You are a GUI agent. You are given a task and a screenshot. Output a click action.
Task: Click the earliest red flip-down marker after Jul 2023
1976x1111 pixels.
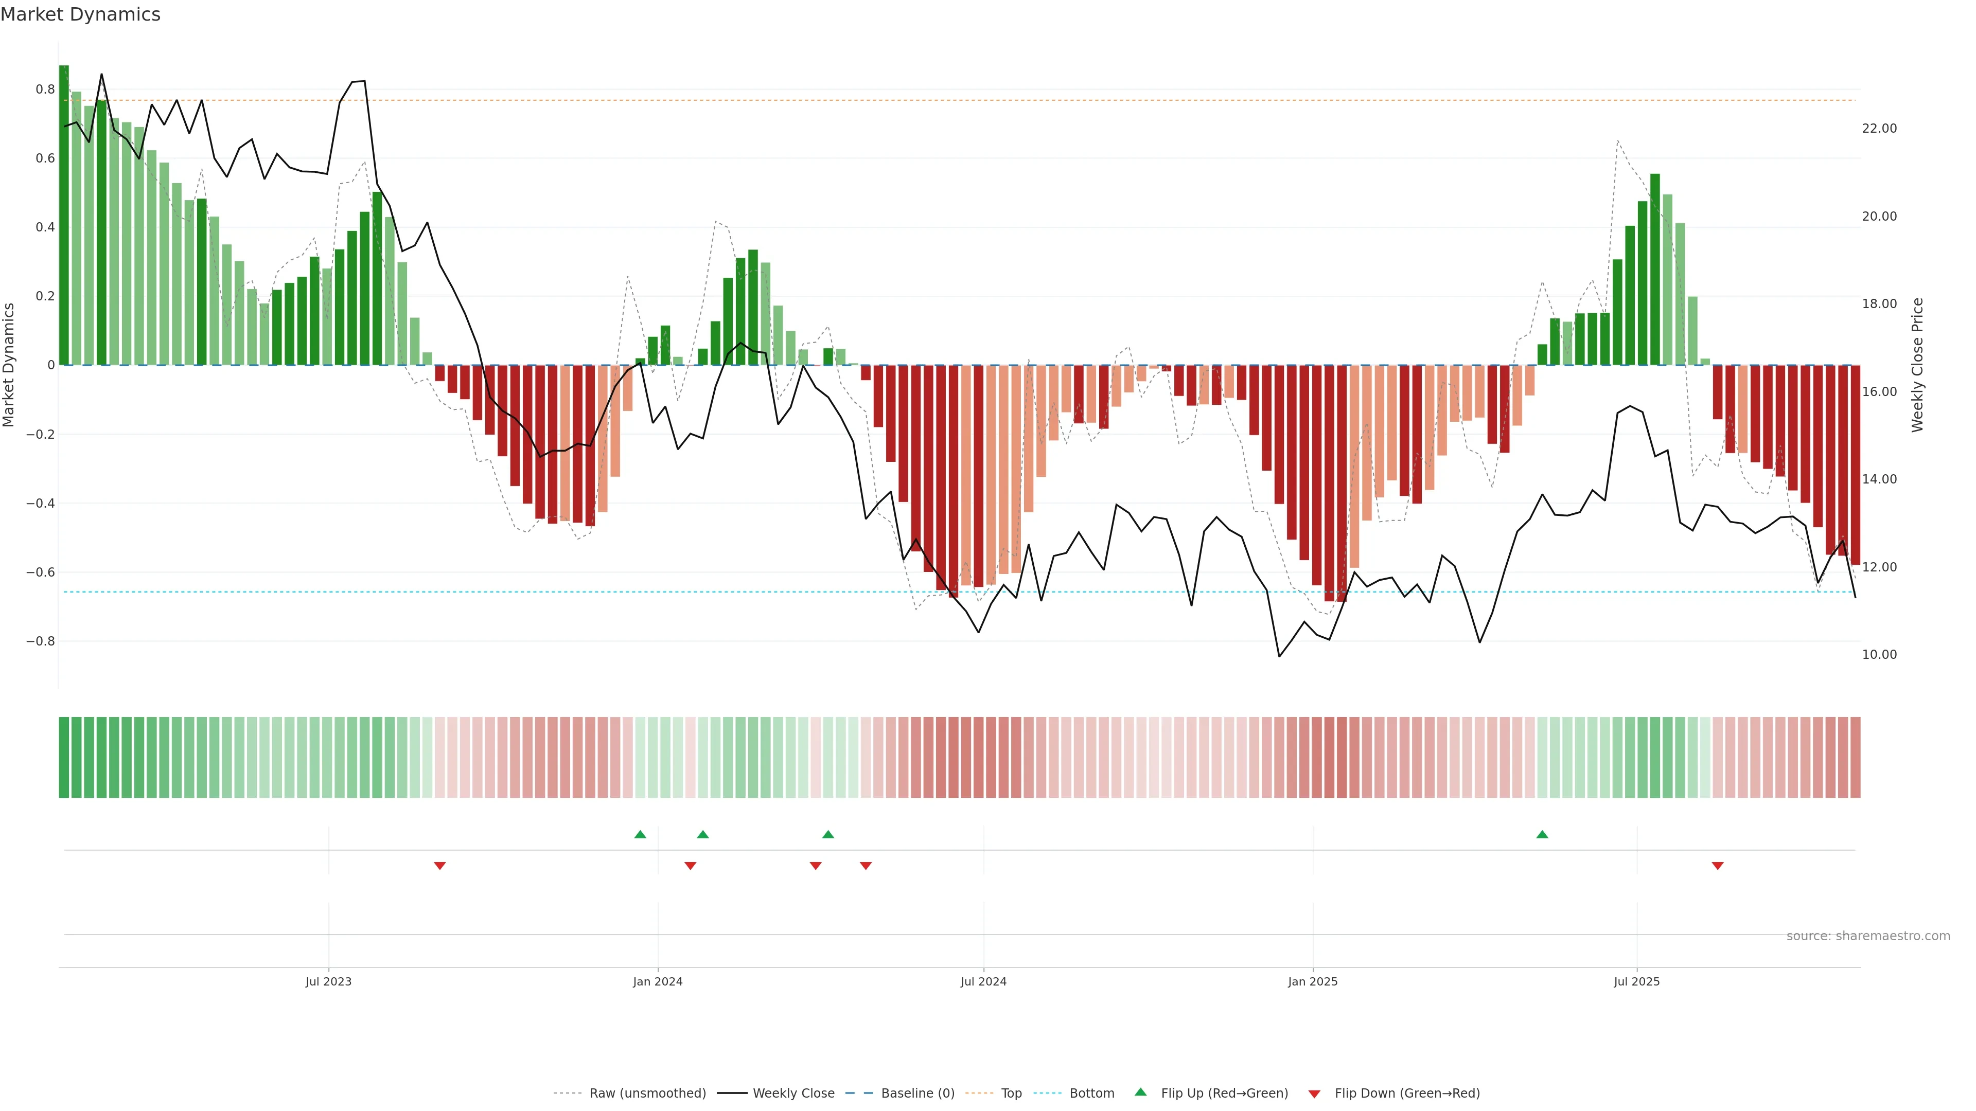pyautogui.click(x=439, y=866)
